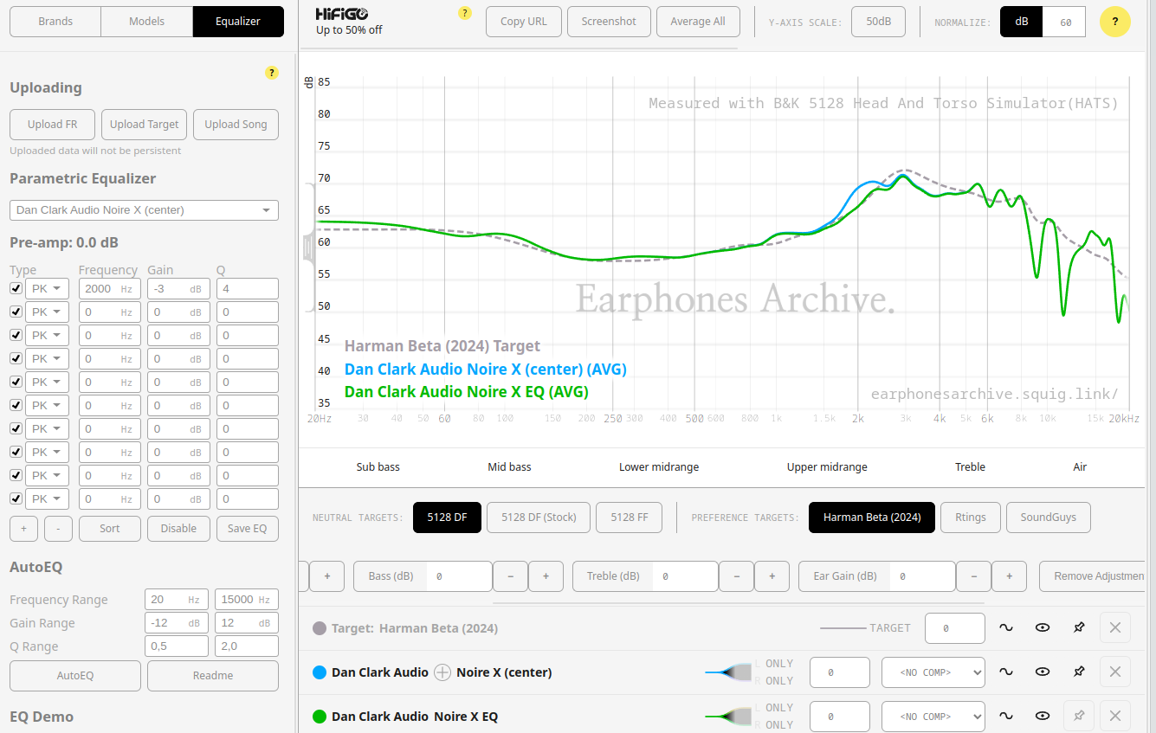This screenshot has height=733, width=1156.
Task: Click the HiFiGo sponsor logo
Action: pos(341,14)
